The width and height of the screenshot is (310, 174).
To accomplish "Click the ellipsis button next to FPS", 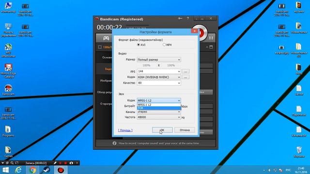I will pyautogui.click(x=186, y=72).
